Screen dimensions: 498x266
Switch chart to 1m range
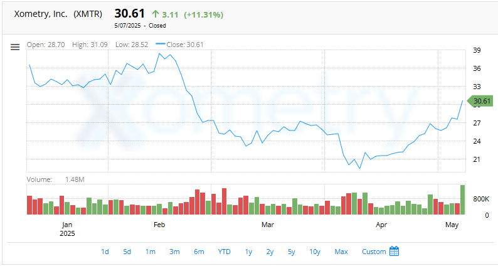(x=151, y=252)
